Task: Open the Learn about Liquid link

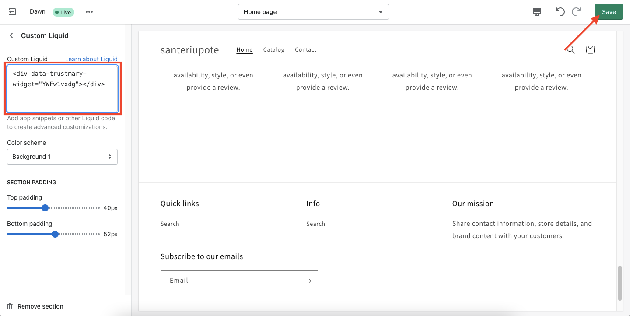Action: [91, 59]
